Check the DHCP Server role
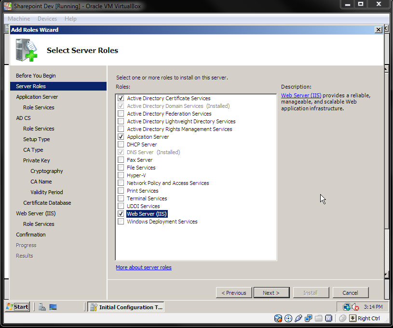 (121, 144)
